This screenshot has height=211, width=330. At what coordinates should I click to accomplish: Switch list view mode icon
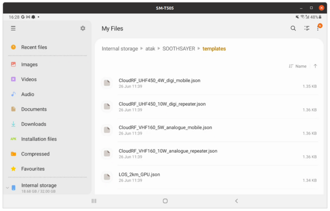click(306, 28)
